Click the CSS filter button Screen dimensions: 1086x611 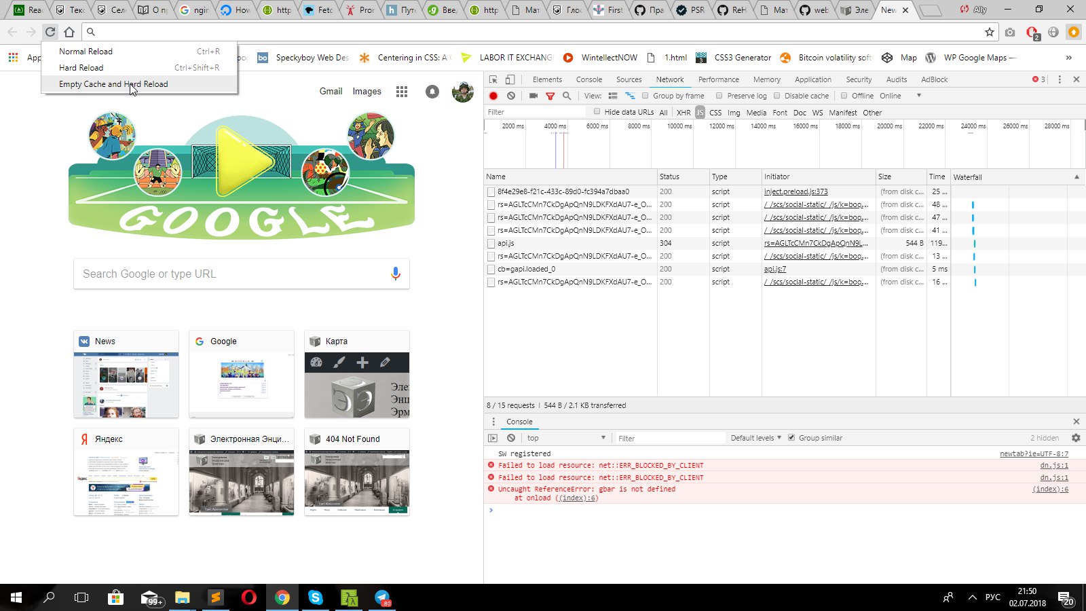[715, 113]
